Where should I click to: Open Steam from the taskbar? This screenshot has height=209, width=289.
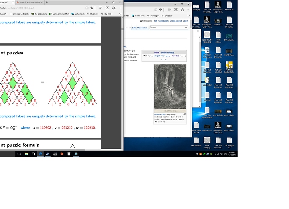coord(48,154)
